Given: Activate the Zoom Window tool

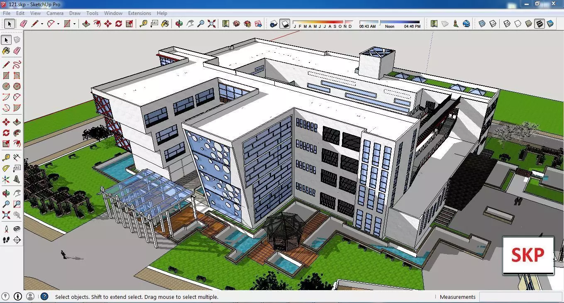Looking at the screenshot, I should pos(17,204).
